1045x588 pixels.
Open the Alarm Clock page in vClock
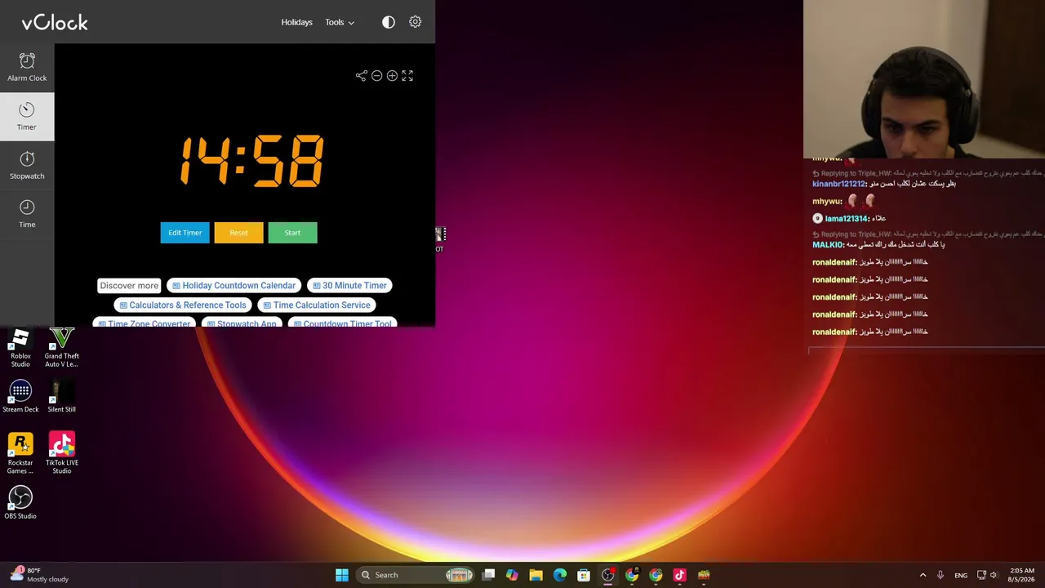tap(27, 68)
